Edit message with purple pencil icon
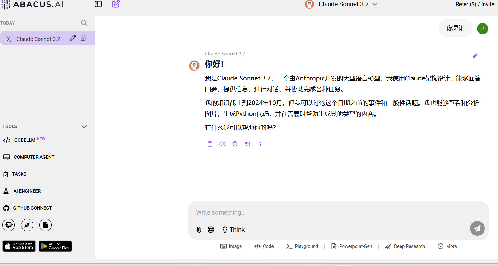Image resolution: width=498 pixels, height=266 pixels. (x=475, y=56)
